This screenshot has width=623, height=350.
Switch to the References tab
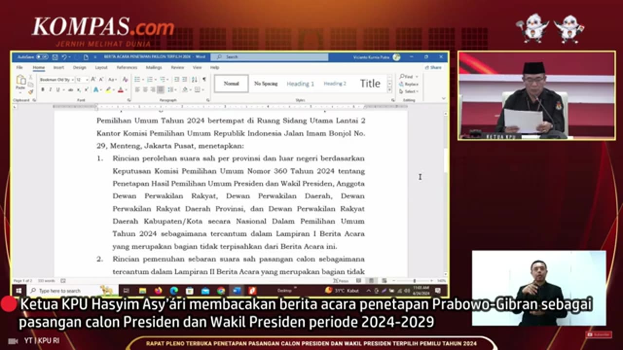(127, 68)
